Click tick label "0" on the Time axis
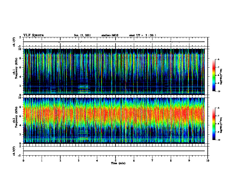 (23, 161)
